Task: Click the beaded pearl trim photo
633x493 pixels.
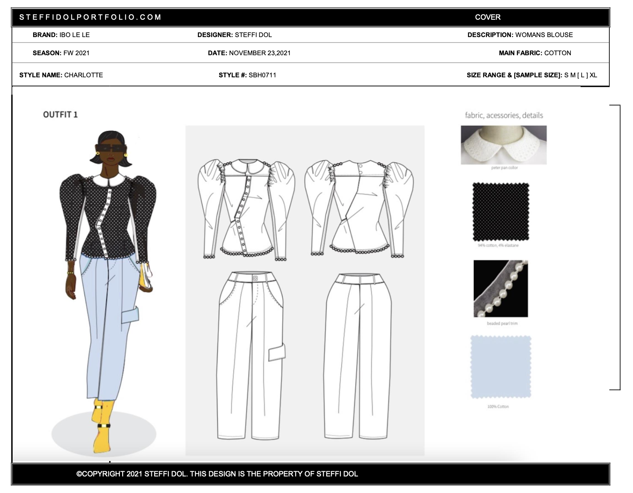Action: [501, 288]
